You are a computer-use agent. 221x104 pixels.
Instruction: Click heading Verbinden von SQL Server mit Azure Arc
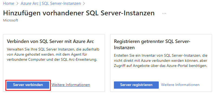click(x=50, y=41)
